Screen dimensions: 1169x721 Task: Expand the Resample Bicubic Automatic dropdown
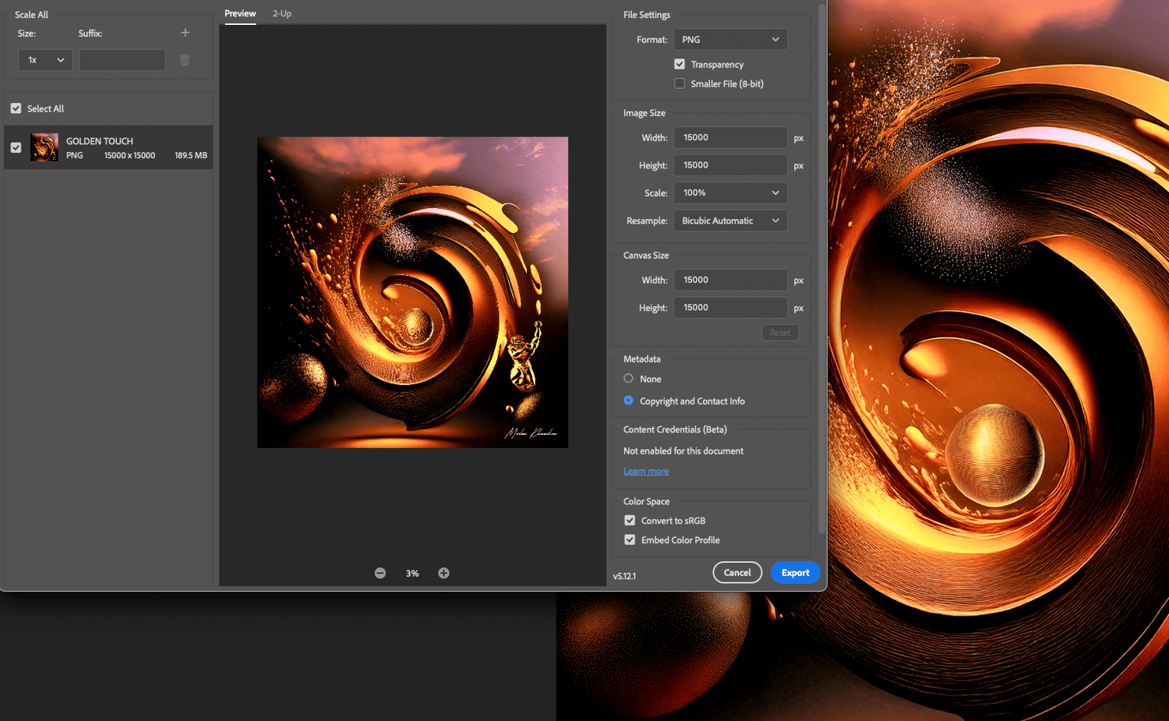tap(730, 221)
